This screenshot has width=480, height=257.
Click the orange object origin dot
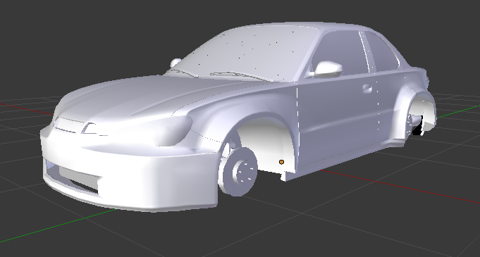(282, 162)
